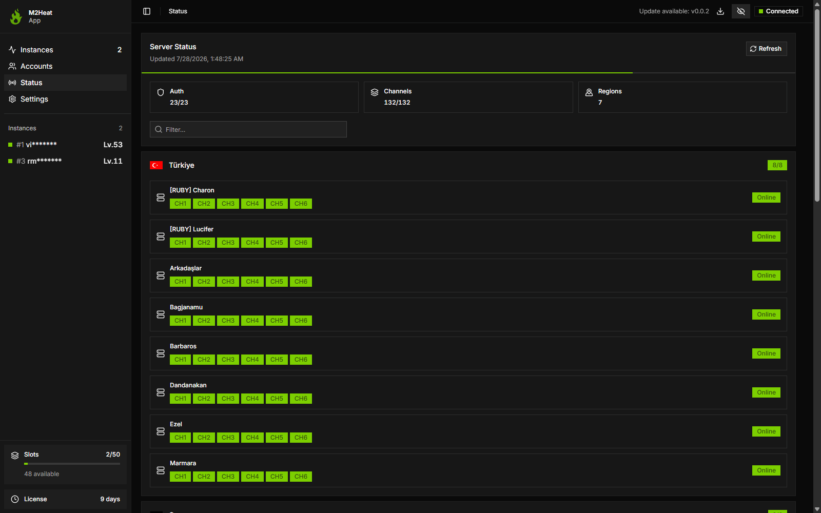Toggle the crossed-eye privacy mode button
821x513 pixels.
(741, 11)
